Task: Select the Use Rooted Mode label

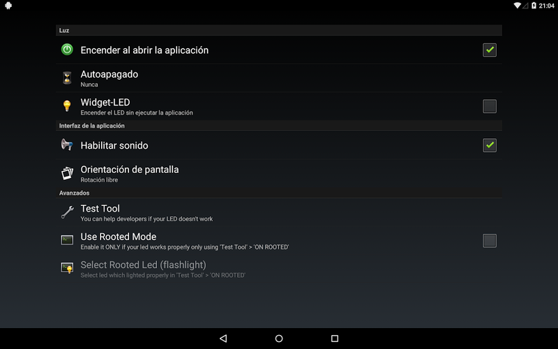Action: pyautogui.click(x=118, y=237)
